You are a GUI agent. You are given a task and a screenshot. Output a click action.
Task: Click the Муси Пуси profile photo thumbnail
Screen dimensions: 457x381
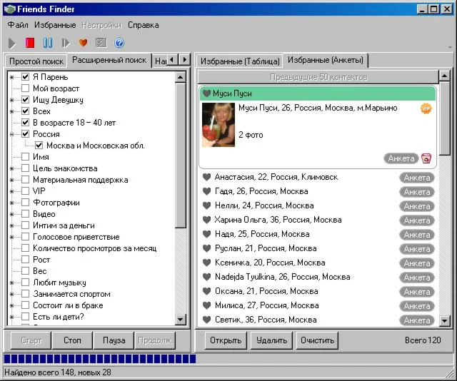point(219,125)
